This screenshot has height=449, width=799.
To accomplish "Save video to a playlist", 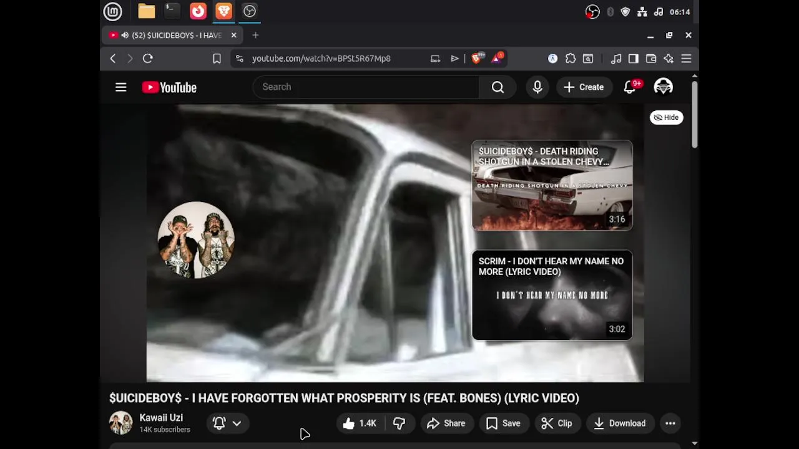I will (503, 423).
